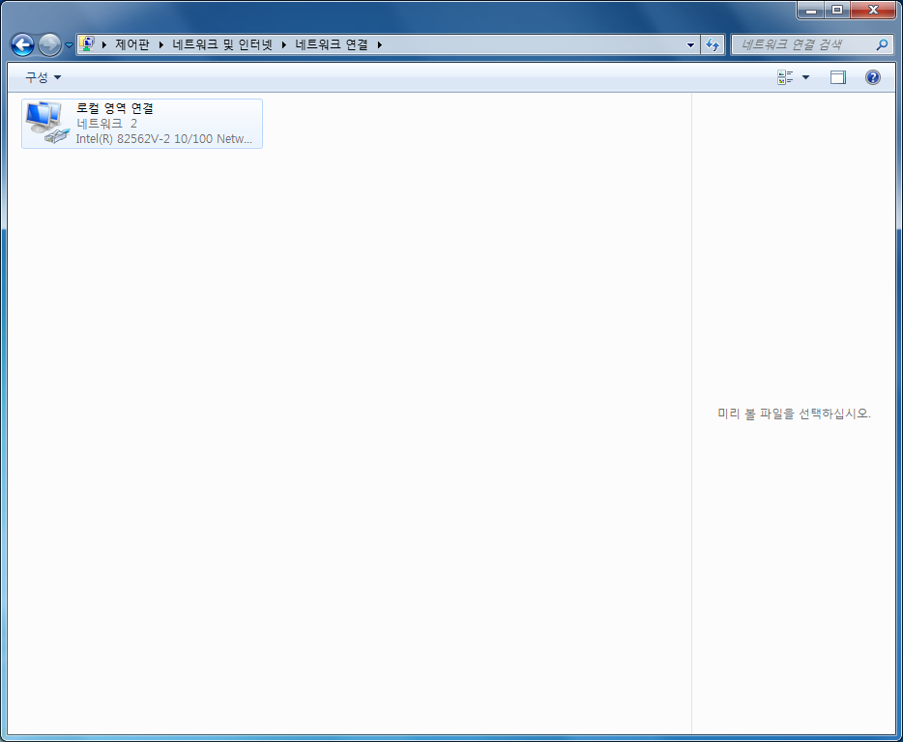Select 네트워크 및 인터넷 breadcrumb
The width and height of the screenshot is (903, 742).
222,44
